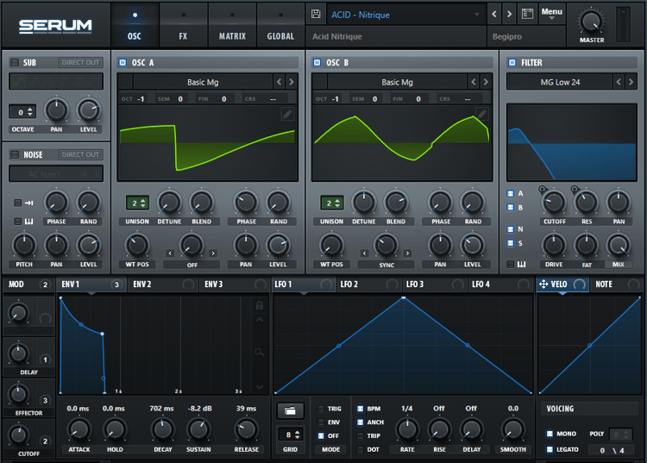The height and width of the screenshot is (463, 647).
Task: Click filter type name MG Low 24
Action: [x=560, y=82]
